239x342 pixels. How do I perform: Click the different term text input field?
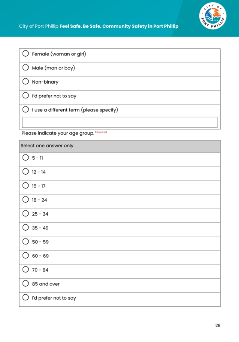(x=120, y=122)
